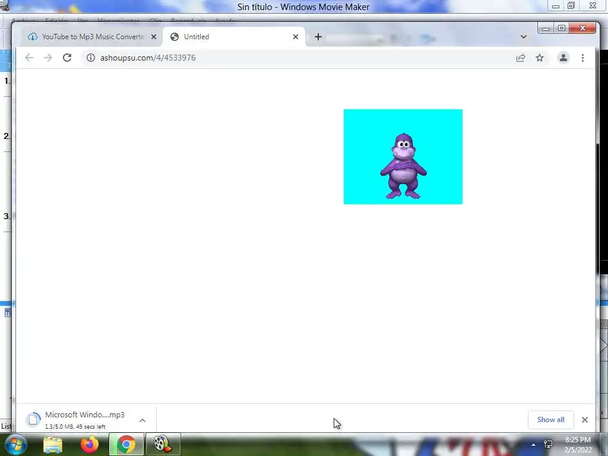Show hidden system tray icons

534,445
